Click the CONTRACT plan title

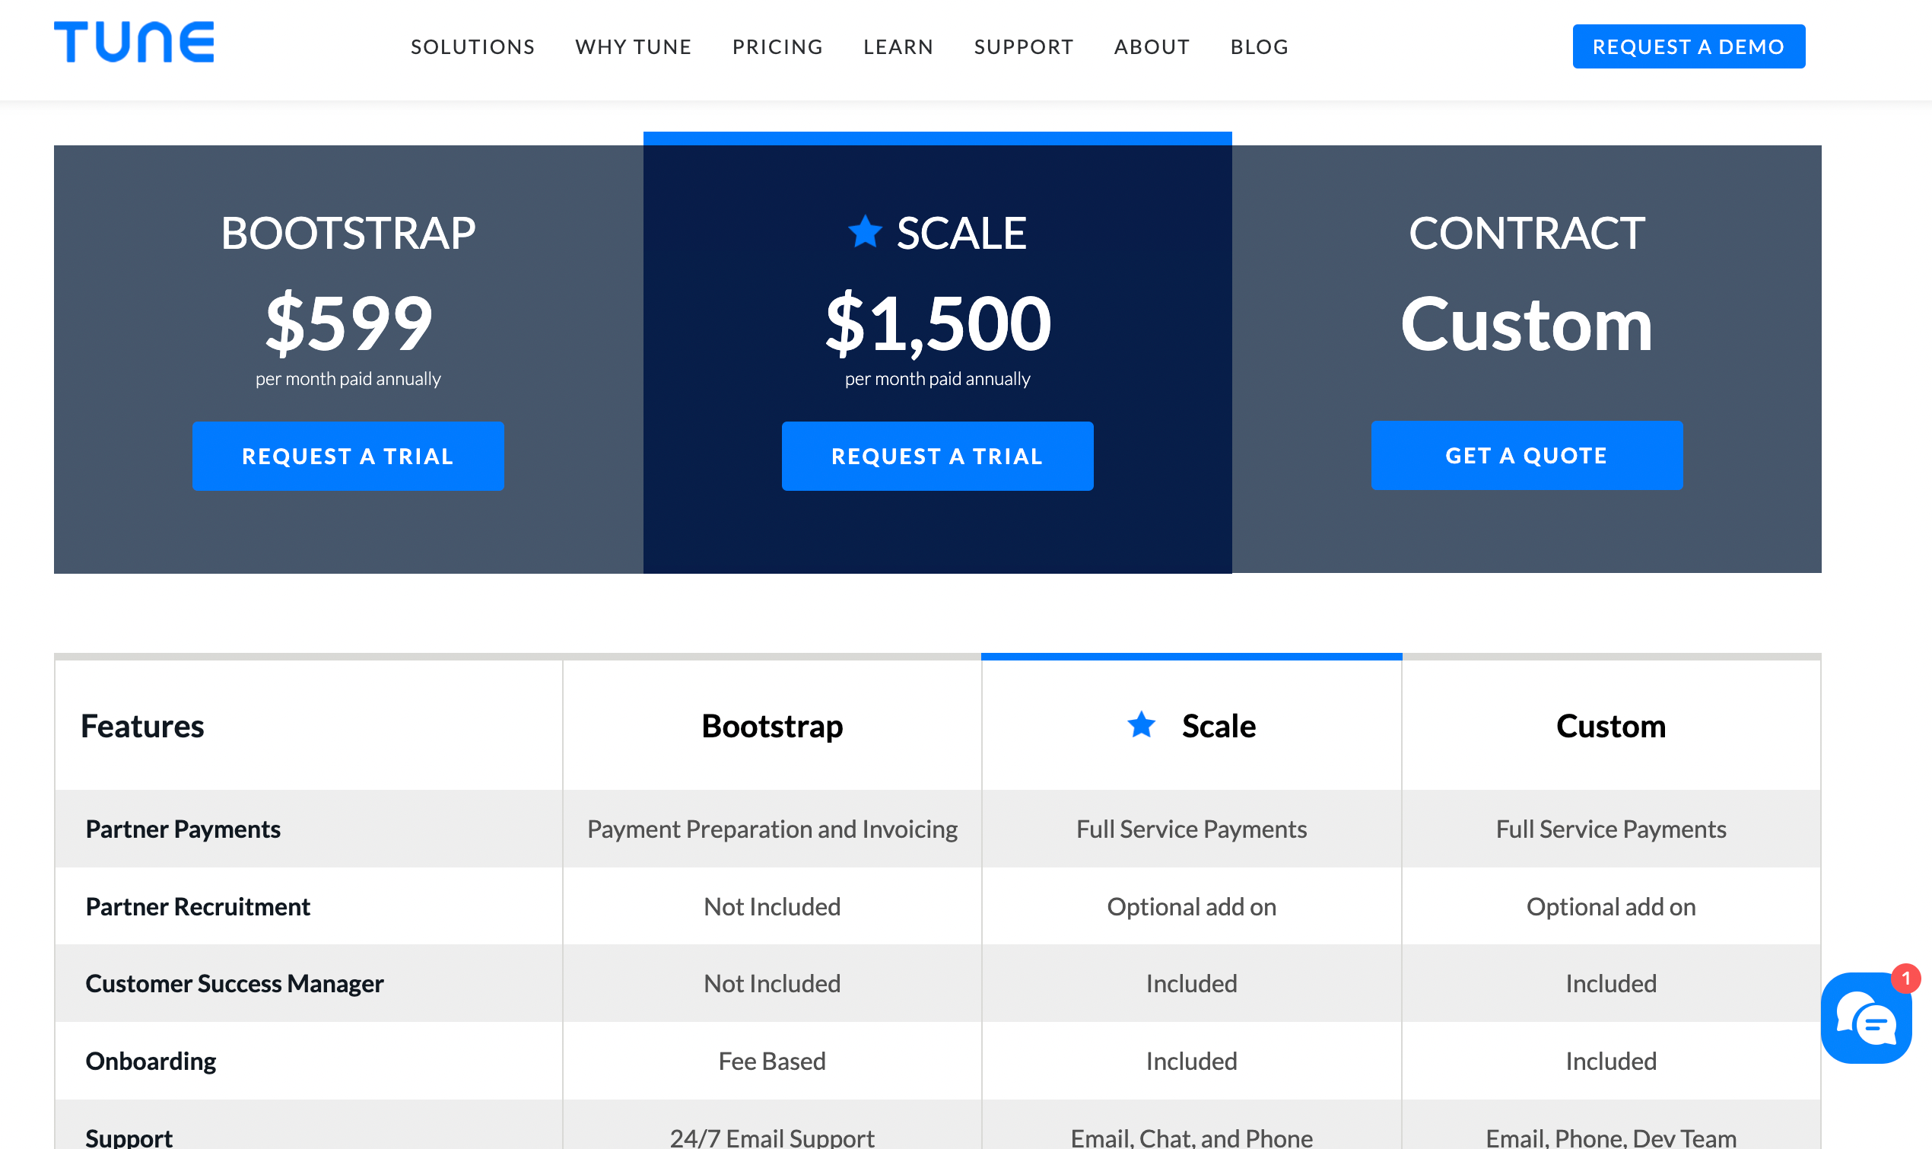tap(1527, 233)
